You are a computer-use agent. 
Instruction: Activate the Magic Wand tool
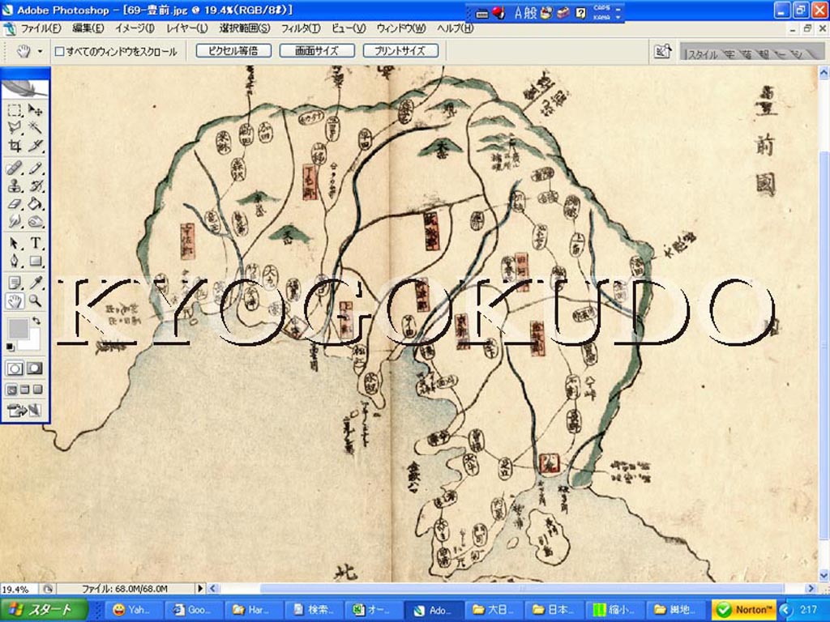point(35,127)
